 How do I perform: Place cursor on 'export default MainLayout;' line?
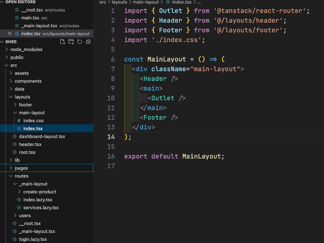pyautogui.click(x=174, y=156)
